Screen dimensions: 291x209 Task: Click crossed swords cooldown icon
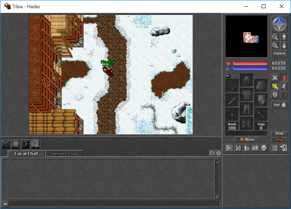click(x=6, y=144)
